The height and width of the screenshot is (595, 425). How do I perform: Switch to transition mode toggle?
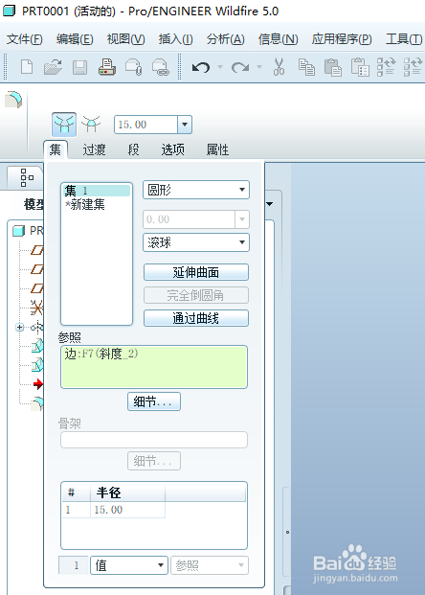pyautogui.click(x=91, y=125)
